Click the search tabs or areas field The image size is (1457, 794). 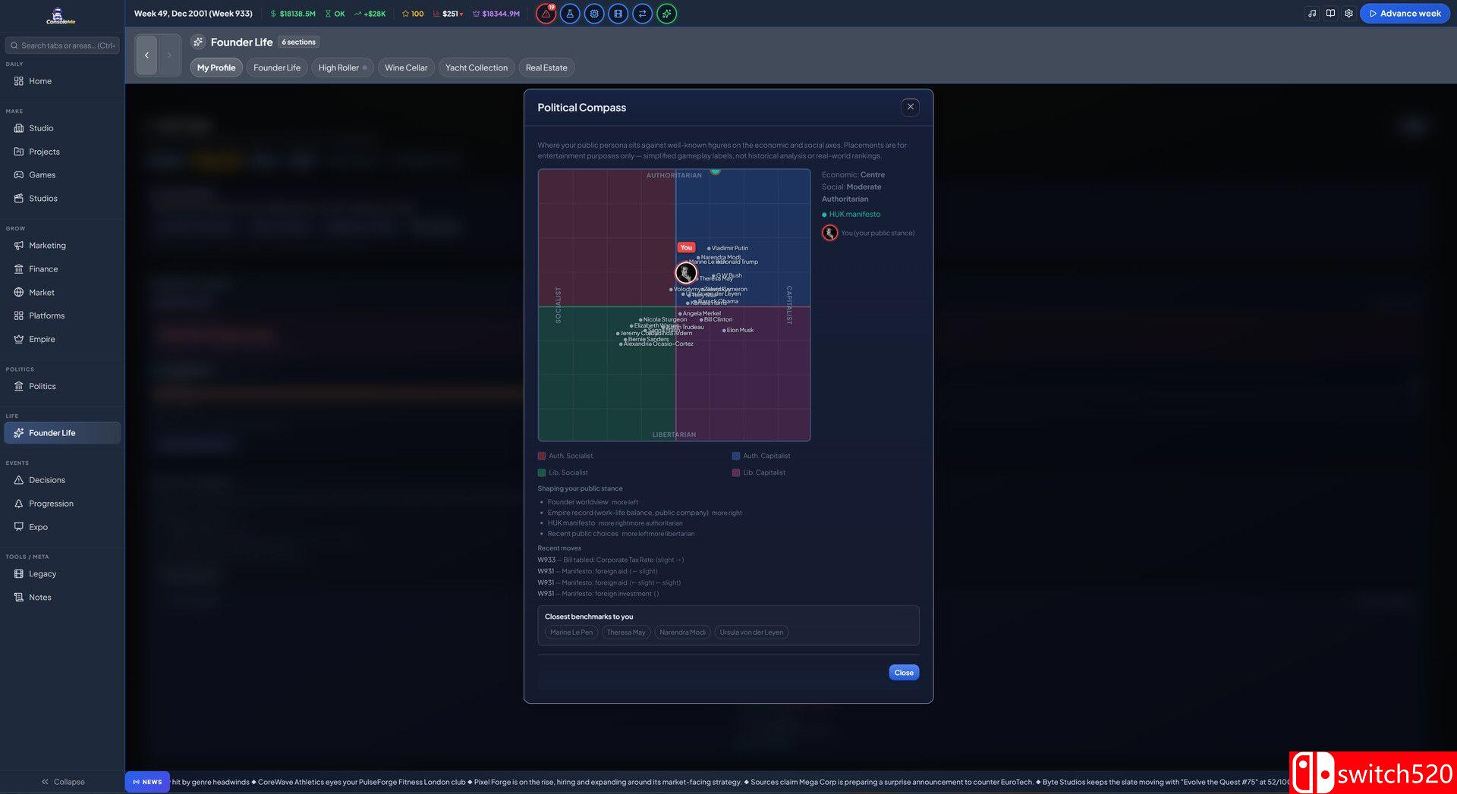(x=62, y=46)
